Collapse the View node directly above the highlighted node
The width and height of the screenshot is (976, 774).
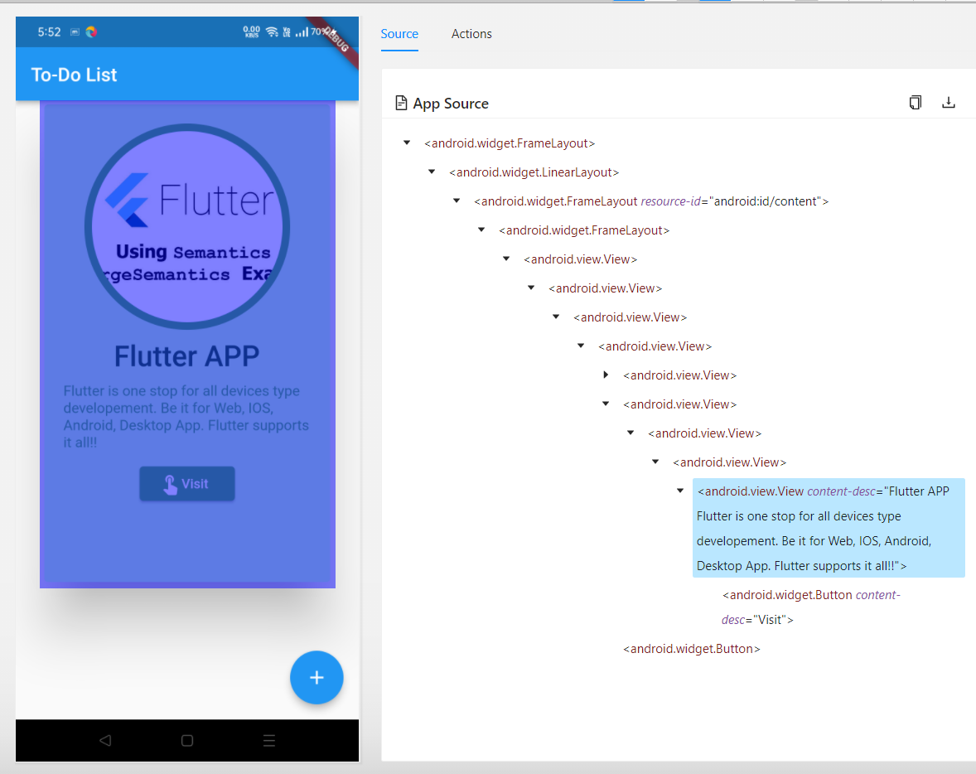pos(656,462)
